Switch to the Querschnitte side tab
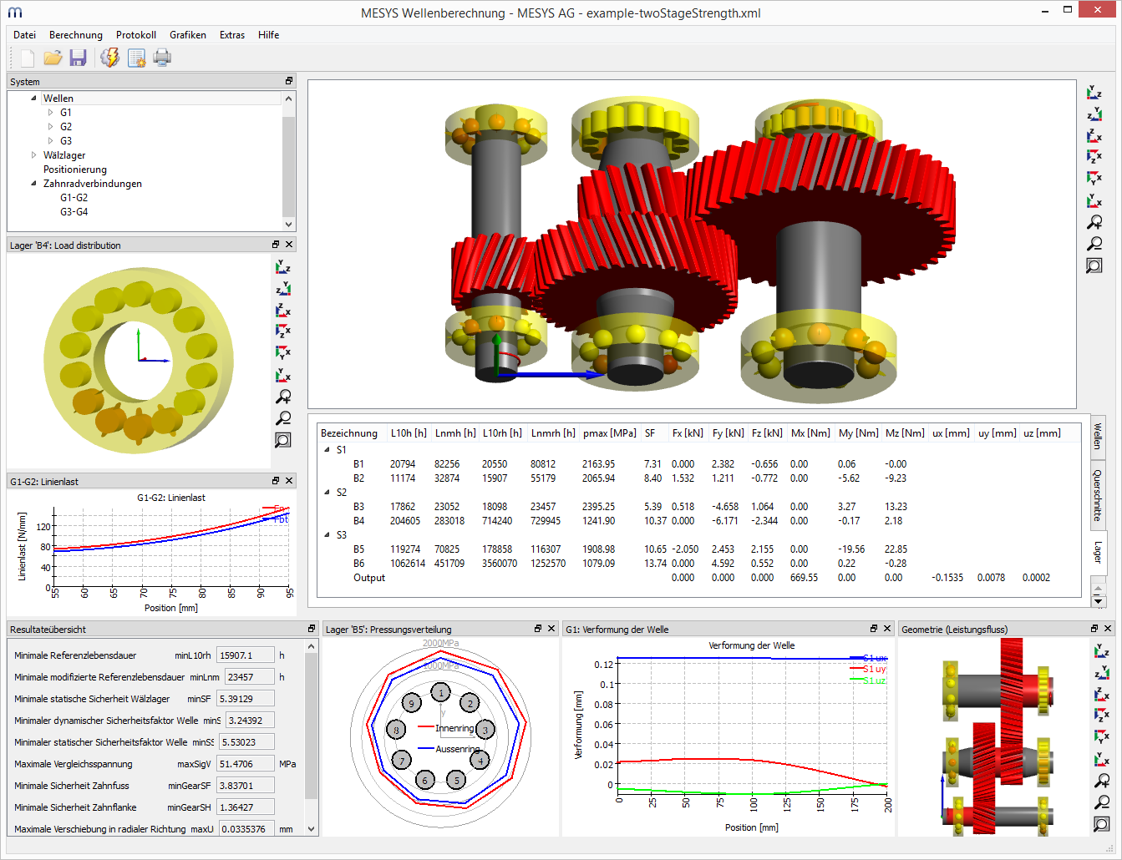 tap(1098, 495)
